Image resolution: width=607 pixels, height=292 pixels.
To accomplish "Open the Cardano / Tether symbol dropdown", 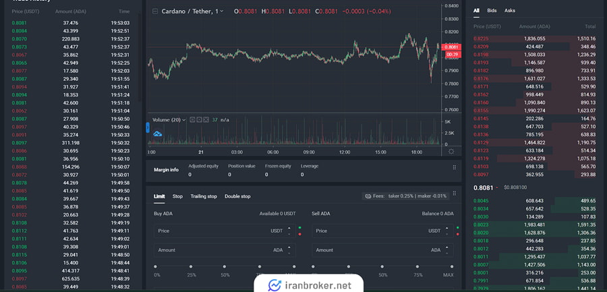I will click(x=221, y=11).
